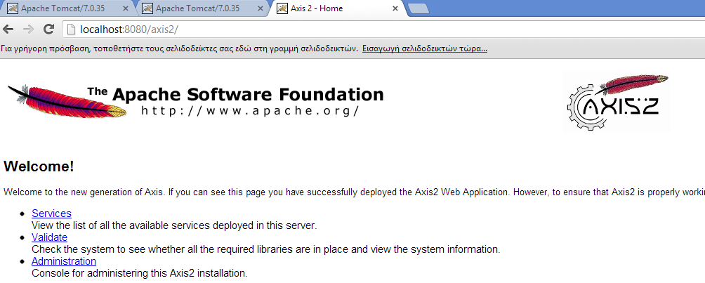Click the Welcome! heading
This screenshot has width=705, height=283.
tap(39, 167)
